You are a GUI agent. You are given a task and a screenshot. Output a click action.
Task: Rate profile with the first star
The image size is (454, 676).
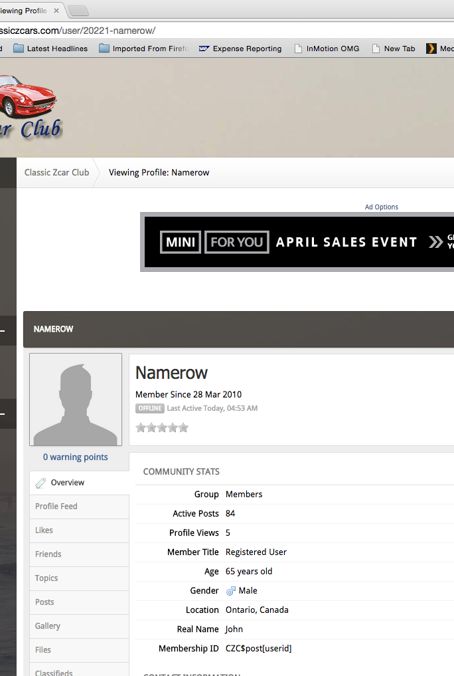pyautogui.click(x=141, y=427)
